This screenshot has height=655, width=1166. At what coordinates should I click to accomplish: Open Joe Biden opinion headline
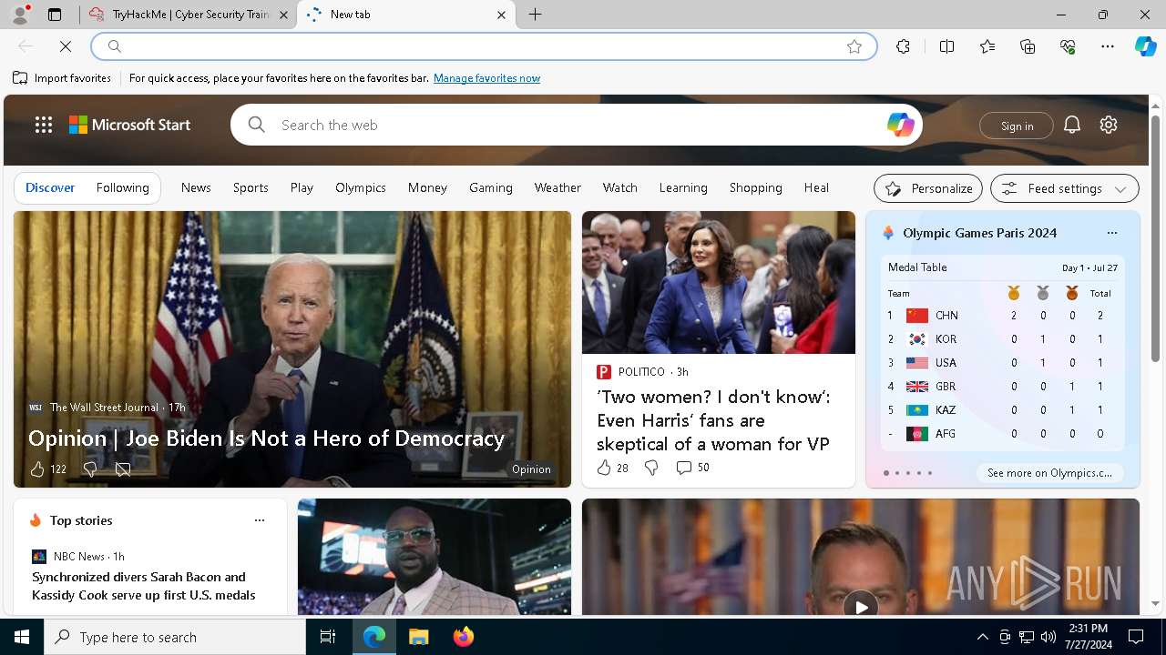(266, 438)
